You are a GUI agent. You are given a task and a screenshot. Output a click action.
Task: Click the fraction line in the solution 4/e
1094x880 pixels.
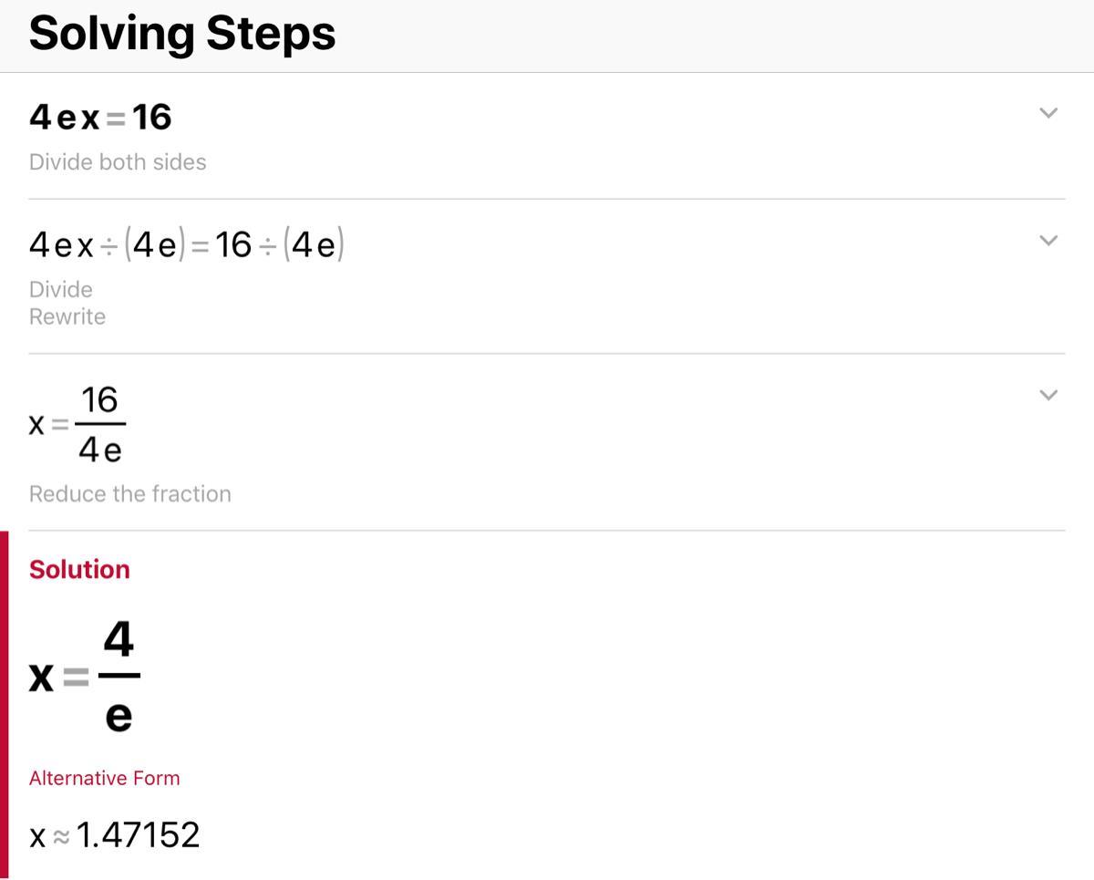click(119, 677)
